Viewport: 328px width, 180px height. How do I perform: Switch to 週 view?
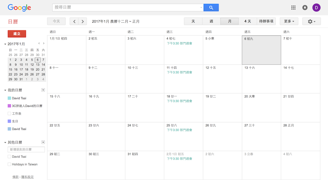(211, 21)
